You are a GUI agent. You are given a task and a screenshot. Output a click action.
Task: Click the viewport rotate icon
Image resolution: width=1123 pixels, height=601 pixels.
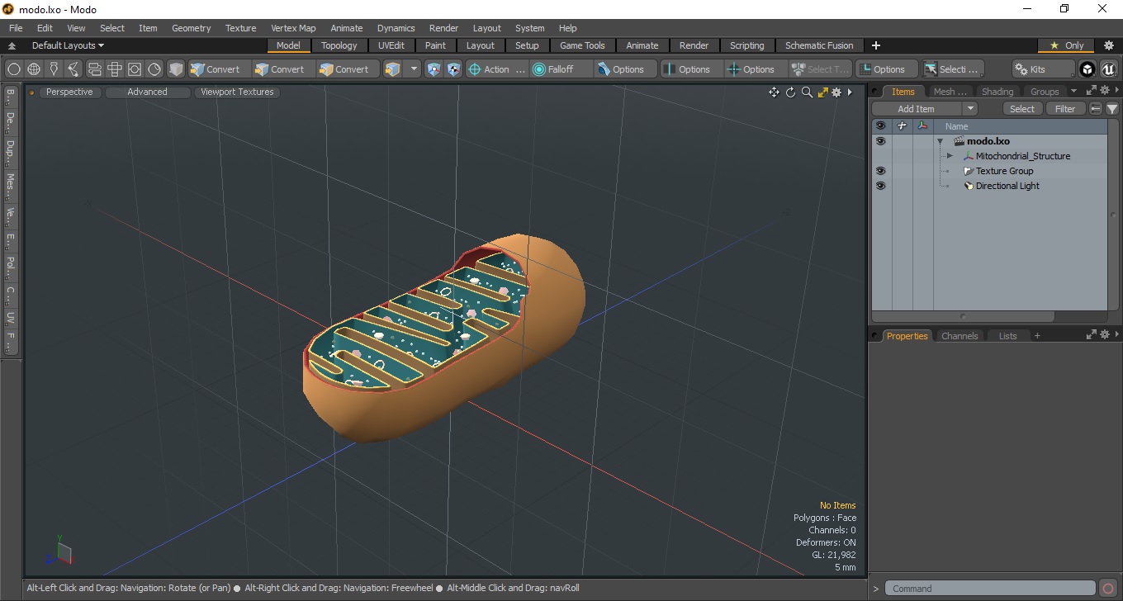(x=790, y=92)
